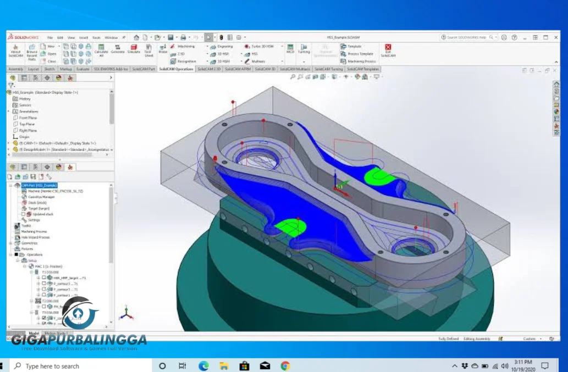The height and width of the screenshot is (372, 568).
Task: Expand the Machining operations dropdown arrow
Action: tap(207, 47)
